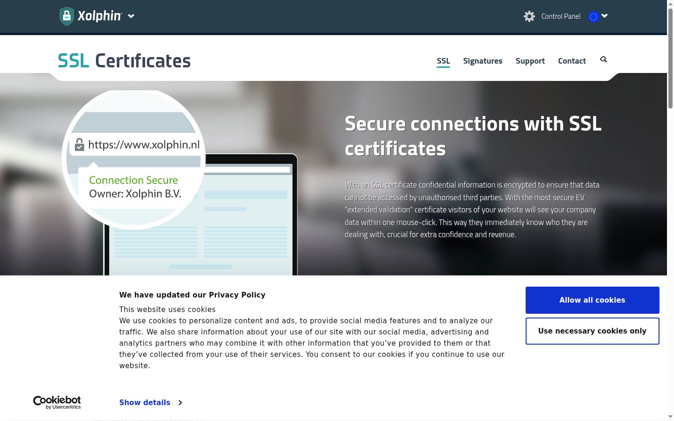Click the lock icon beside https://www.xolphin.nl
This screenshot has width=674, height=421.
(80, 145)
